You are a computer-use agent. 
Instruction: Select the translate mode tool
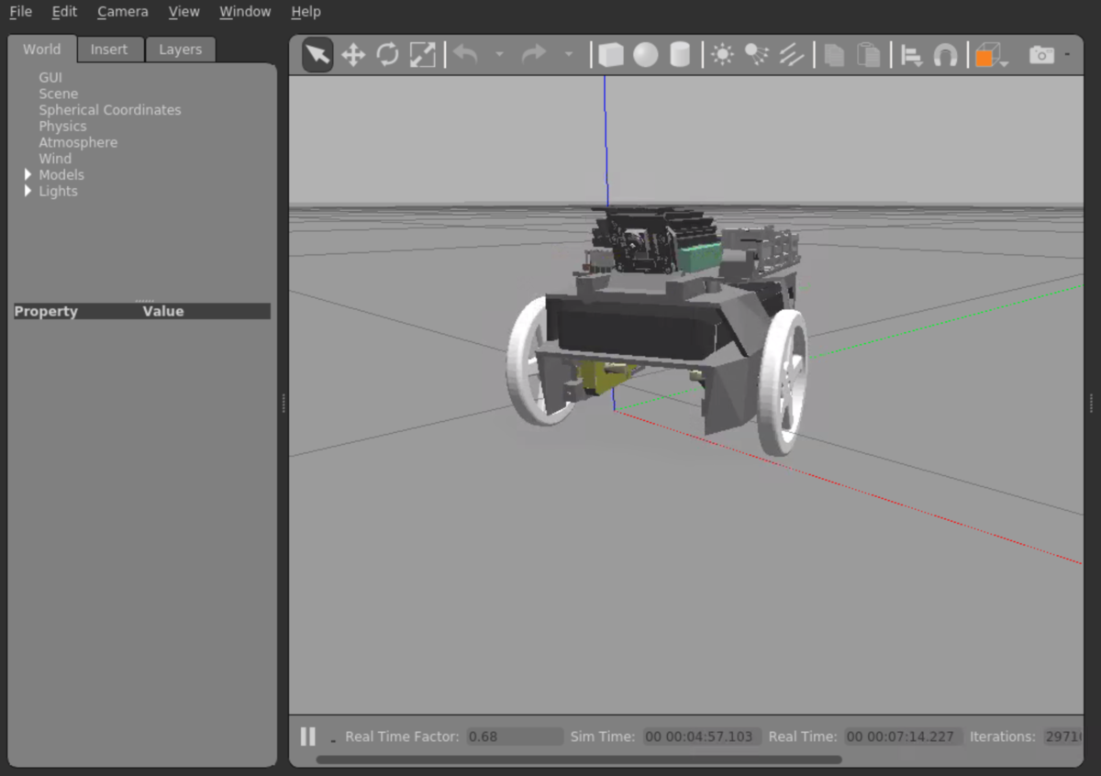(353, 55)
